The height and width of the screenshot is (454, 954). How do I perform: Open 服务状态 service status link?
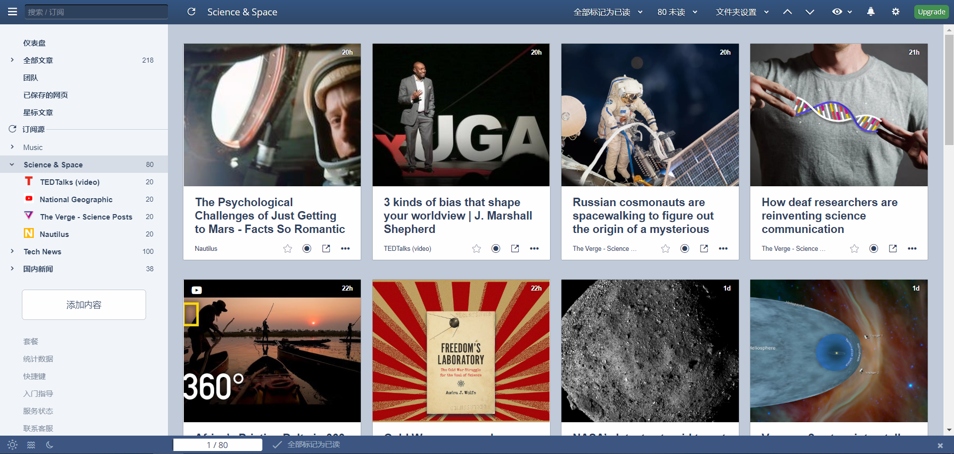[38, 411]
